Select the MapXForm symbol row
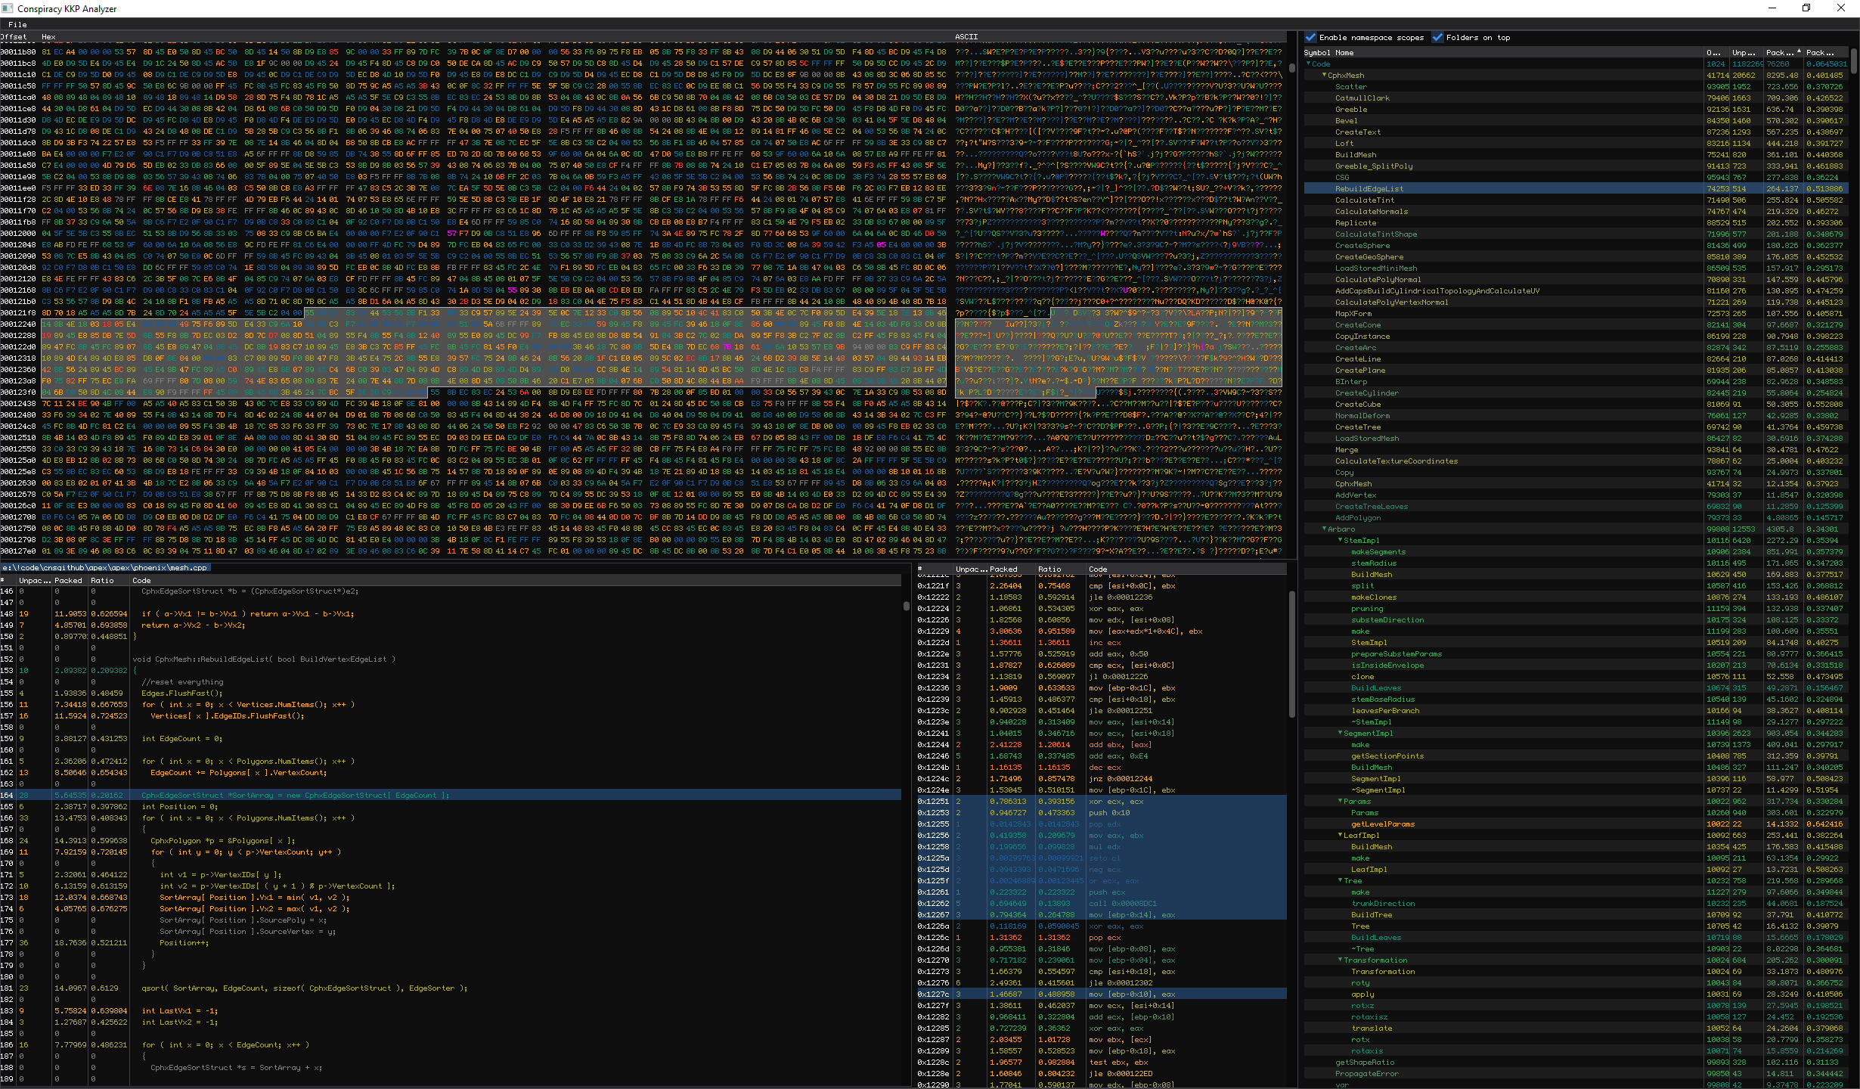 (x=1575, y=313)
